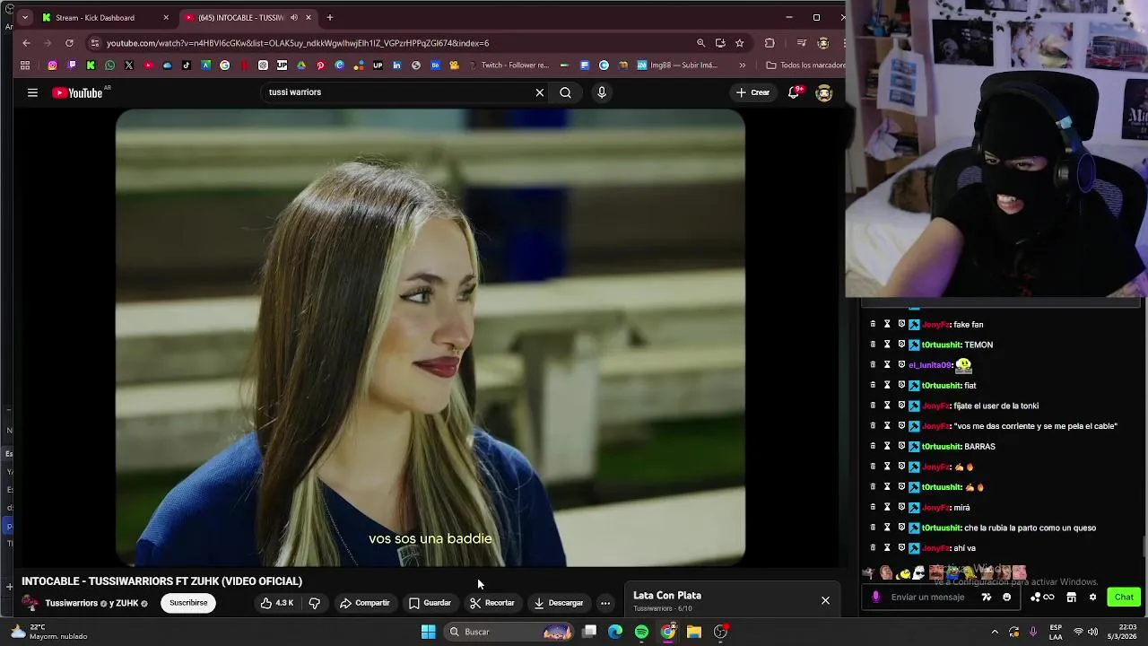Click the video player to pause
Image resolution: width=1148 pixels, height=646 pixels.
click(430, 337)
